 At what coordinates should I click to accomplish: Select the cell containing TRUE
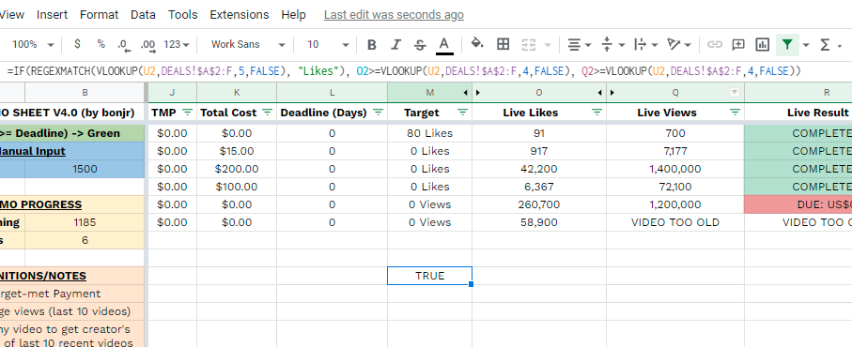point(430,276)
